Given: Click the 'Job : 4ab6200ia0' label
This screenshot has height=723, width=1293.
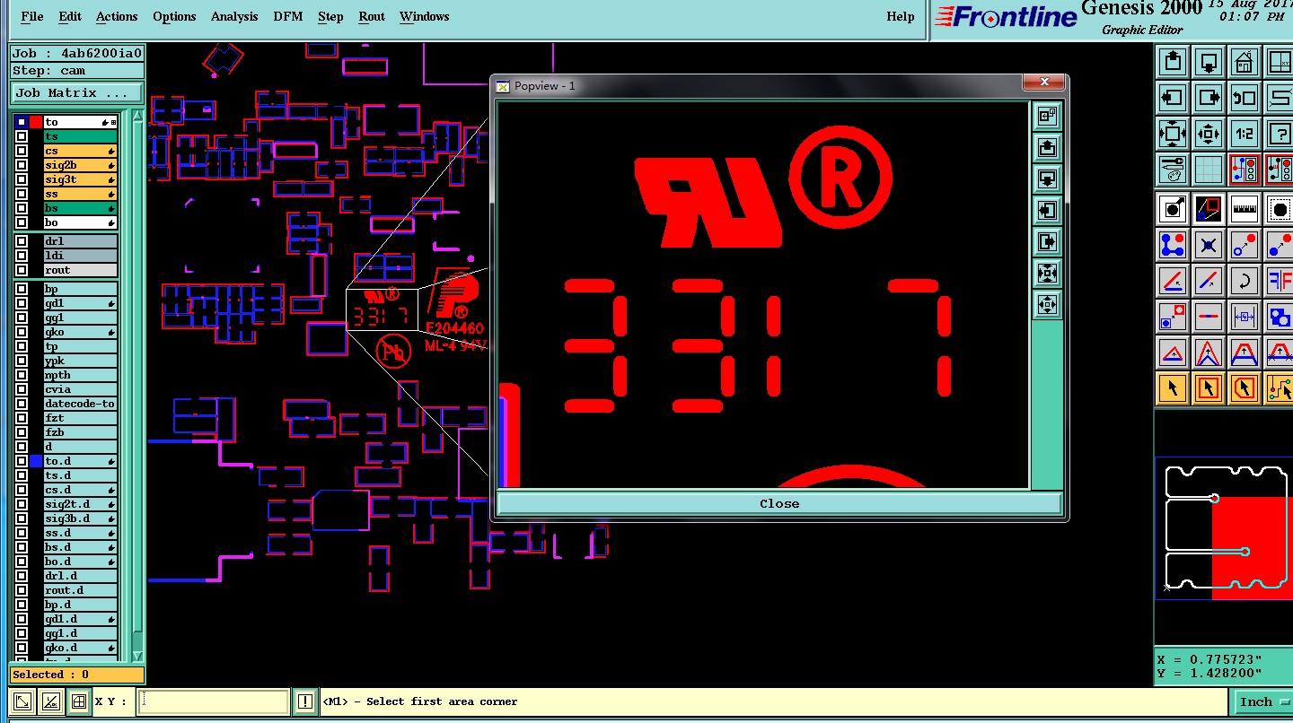Looking at the screenshot, I should 77,53.
